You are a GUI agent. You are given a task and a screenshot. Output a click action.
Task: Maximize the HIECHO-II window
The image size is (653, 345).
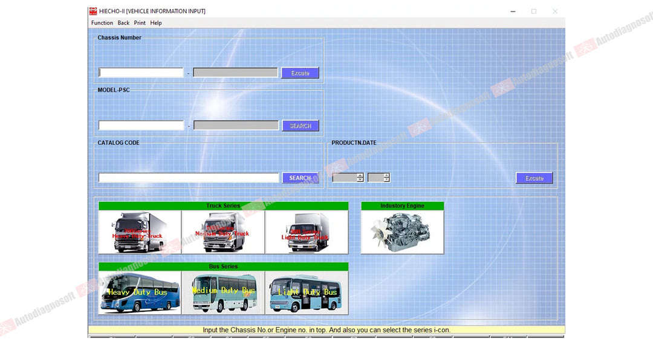click(534, 11)
